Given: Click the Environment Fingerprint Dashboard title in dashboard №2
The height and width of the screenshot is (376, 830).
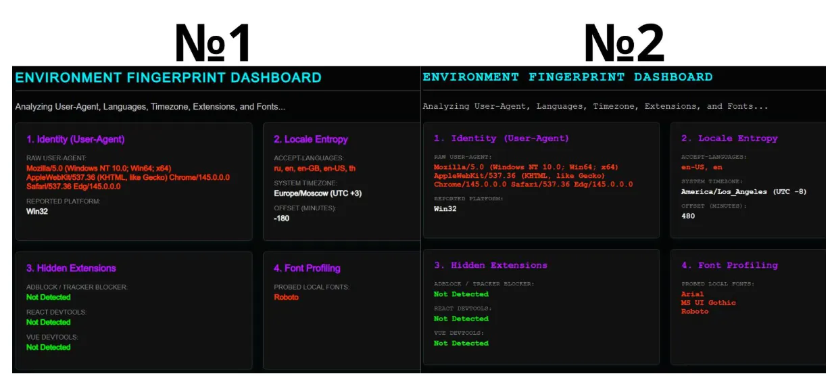Looking at the screenshot, I should point(568,77).
